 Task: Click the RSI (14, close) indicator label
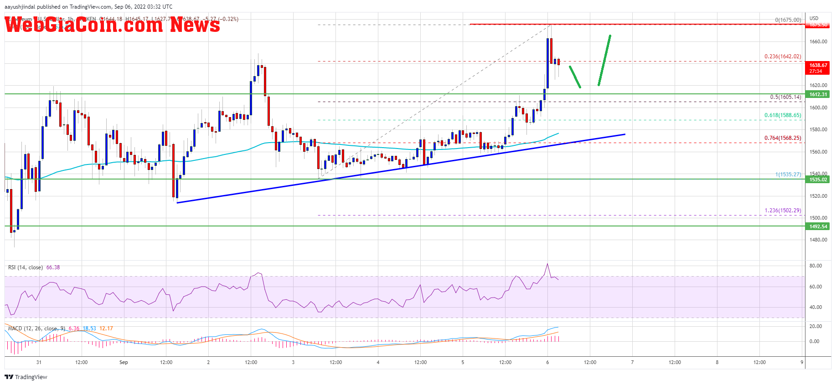point(26,267)
